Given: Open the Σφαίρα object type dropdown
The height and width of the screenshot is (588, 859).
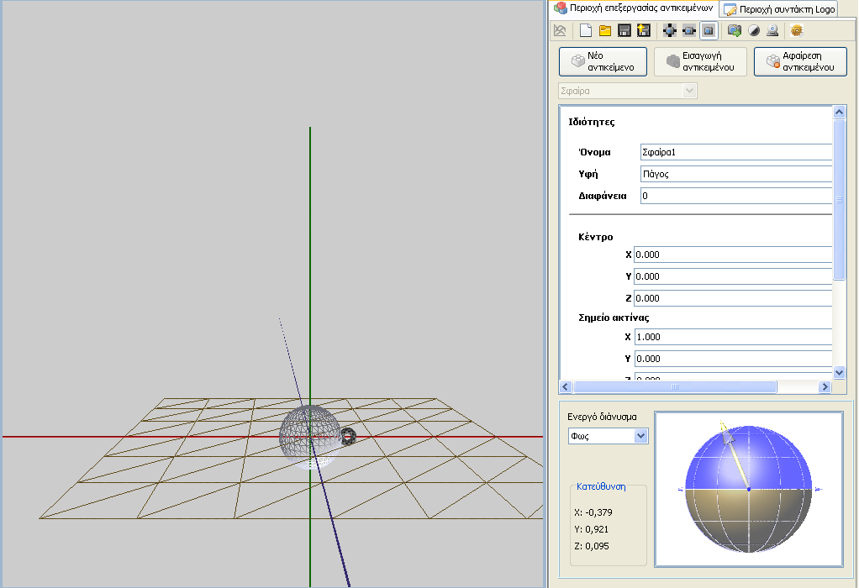Looking at the screenshot, I should coord(627,91).
